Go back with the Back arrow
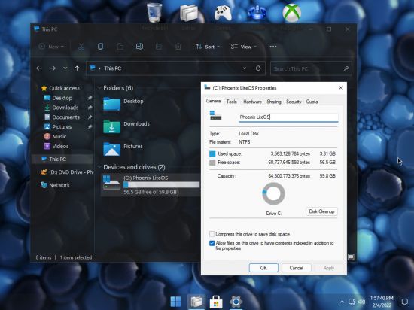Screen dimensions: 414x310 click(x=39, y=68)
